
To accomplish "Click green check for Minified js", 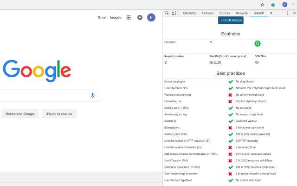I will click(231, 134).
